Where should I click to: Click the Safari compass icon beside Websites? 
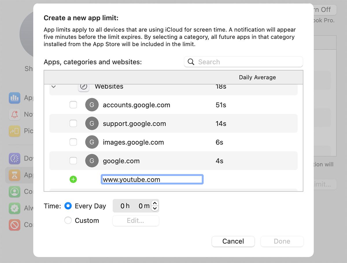coord(84,87)
